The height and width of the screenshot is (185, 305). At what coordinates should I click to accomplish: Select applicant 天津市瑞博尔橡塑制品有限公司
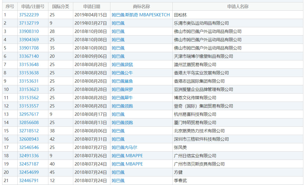click(x=203, y=56)
